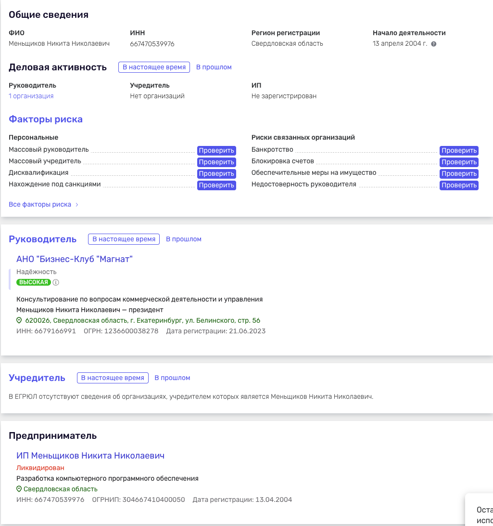The width and height of the screenshot is (493, 526).
Task: Check Недостоверность руководителя risk factor
Action: (x=459, y=185)
